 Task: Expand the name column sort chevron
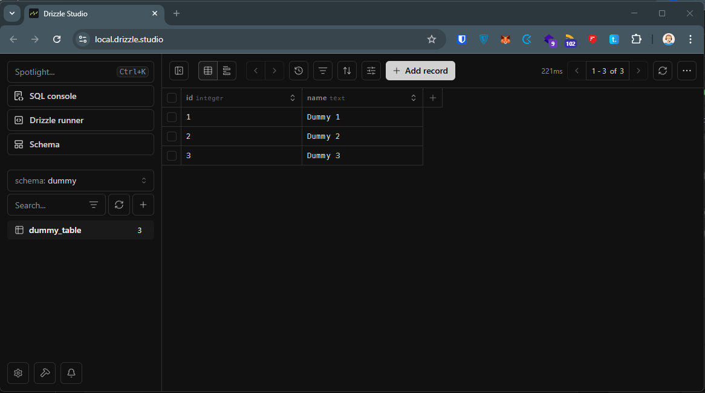pos(414,98)
